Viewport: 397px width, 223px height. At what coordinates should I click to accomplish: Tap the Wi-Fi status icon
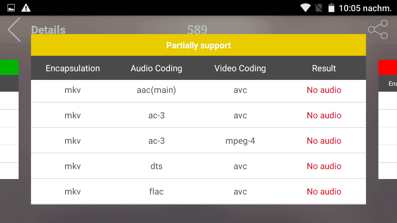pyautogui.click(x=306, y=8)
